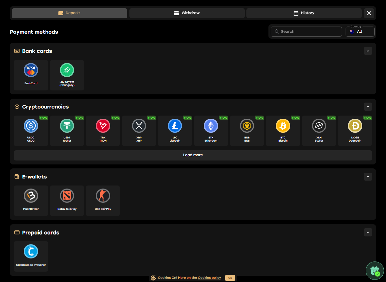Viewport: 386px width, 282px height.
Task: Click the gift bonus icon
Action: (375, 271)
